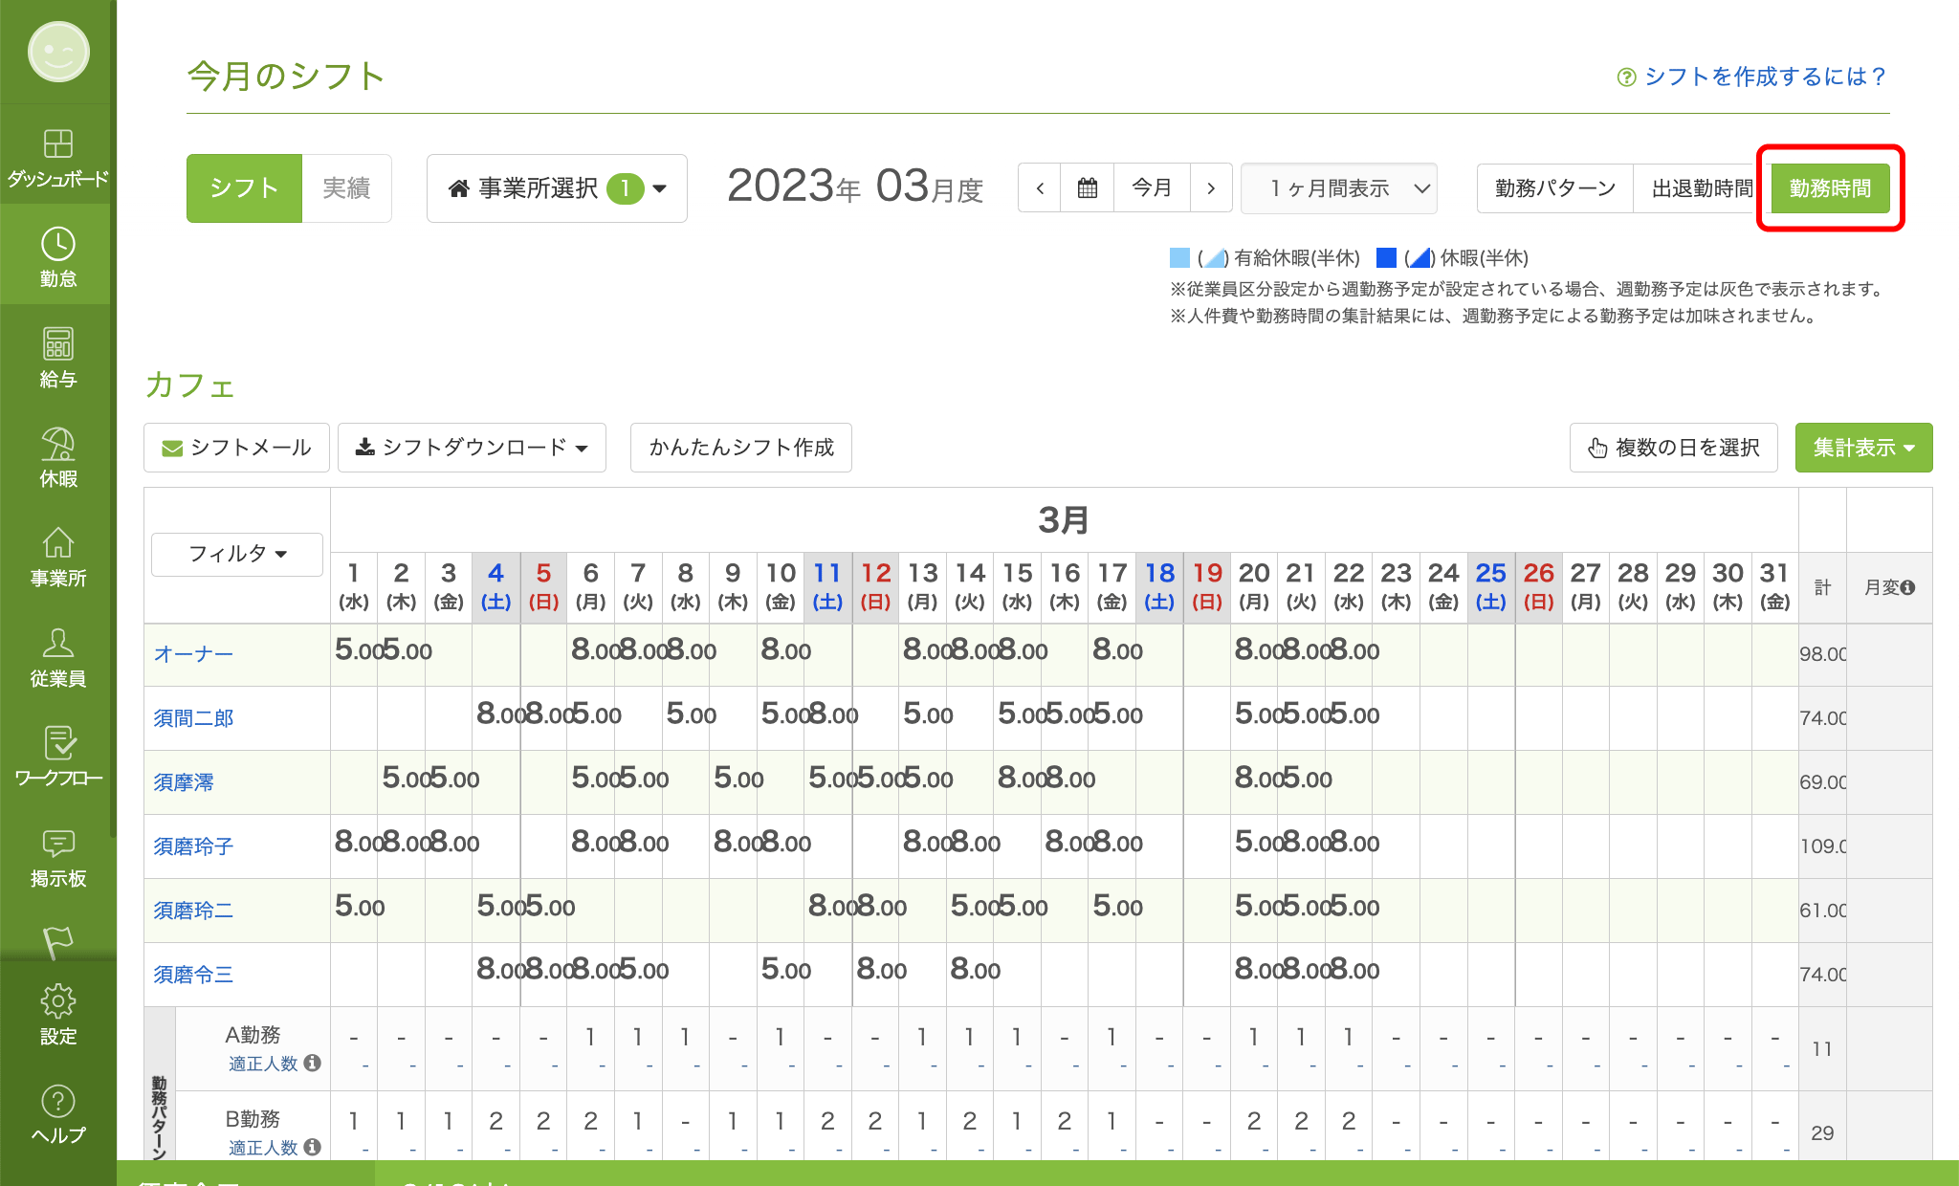Click the かんたんシフト作成 button
This screenshot has width=1959, height=1186.
click(741, 448)
